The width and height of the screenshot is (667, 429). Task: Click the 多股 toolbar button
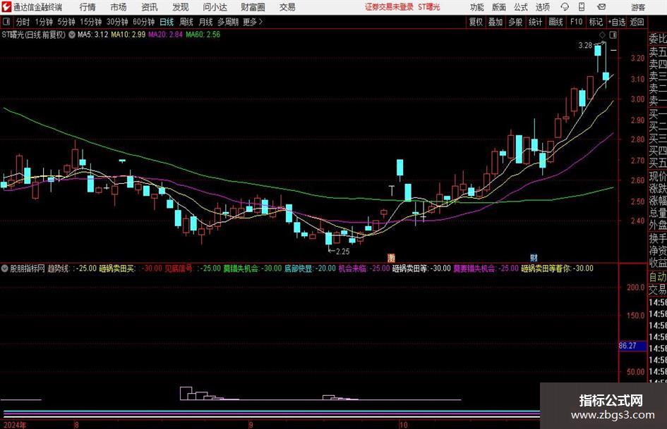[x=515, y=22]
